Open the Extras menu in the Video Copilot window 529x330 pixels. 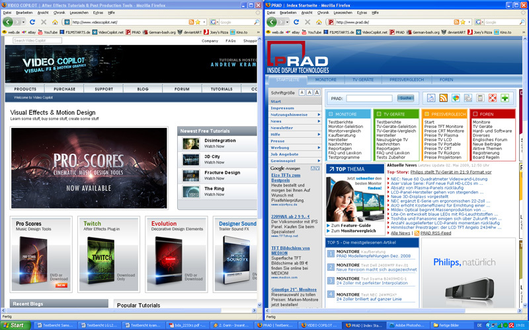point(98,13)
